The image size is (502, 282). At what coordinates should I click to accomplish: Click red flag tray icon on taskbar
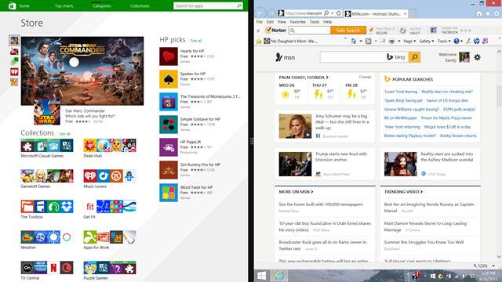[x=416, y=276]
